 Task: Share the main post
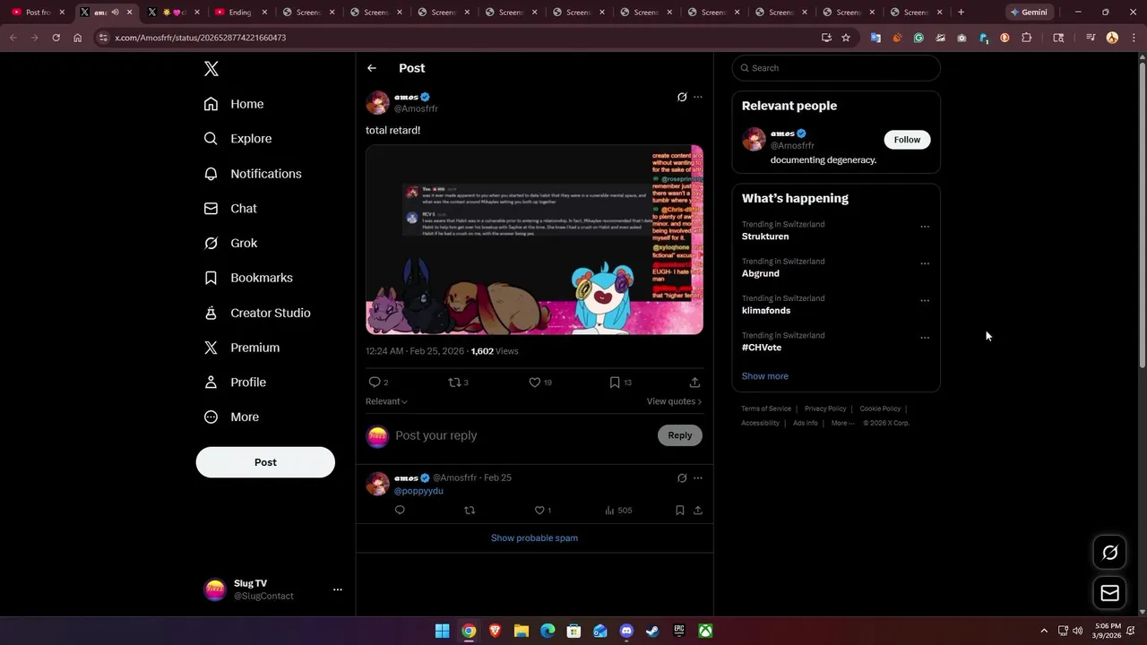tap(694, 383)
